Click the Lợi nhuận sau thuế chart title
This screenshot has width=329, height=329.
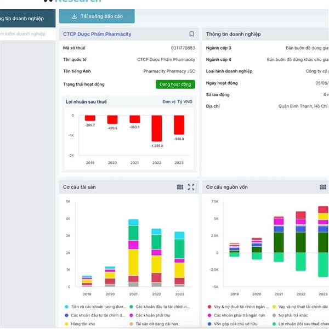86,102
